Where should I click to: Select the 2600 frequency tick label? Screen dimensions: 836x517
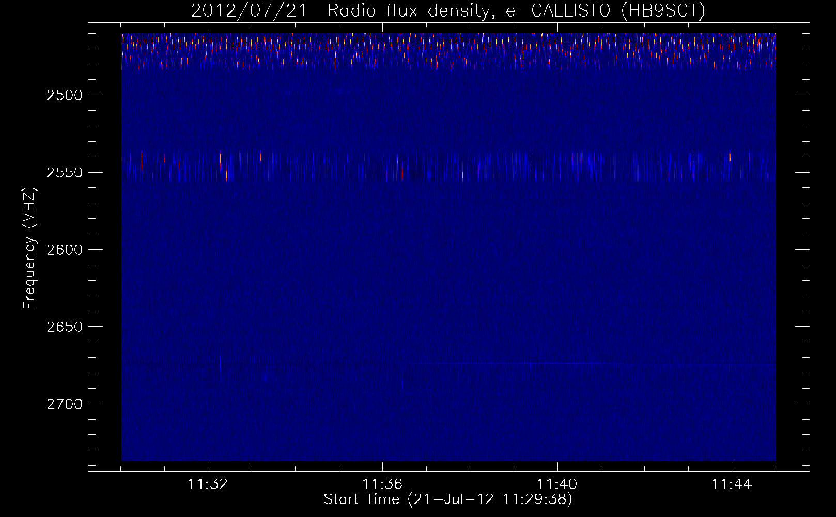tap(65, 250)
